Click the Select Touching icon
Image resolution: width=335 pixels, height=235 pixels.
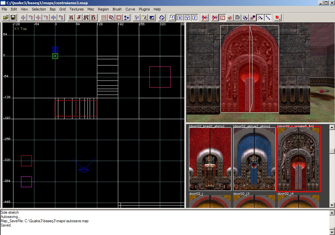pyautogui.click(x=79, y=17)
